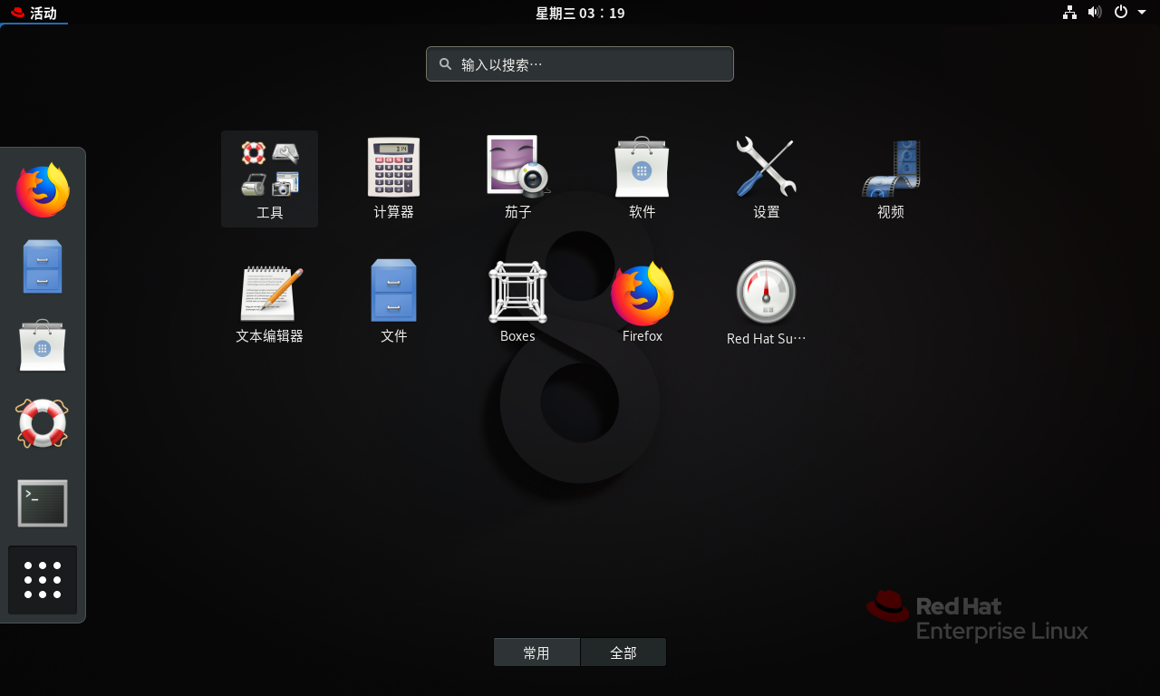
Task: Toggle the show applications grid button
Action: pos(43,580)
